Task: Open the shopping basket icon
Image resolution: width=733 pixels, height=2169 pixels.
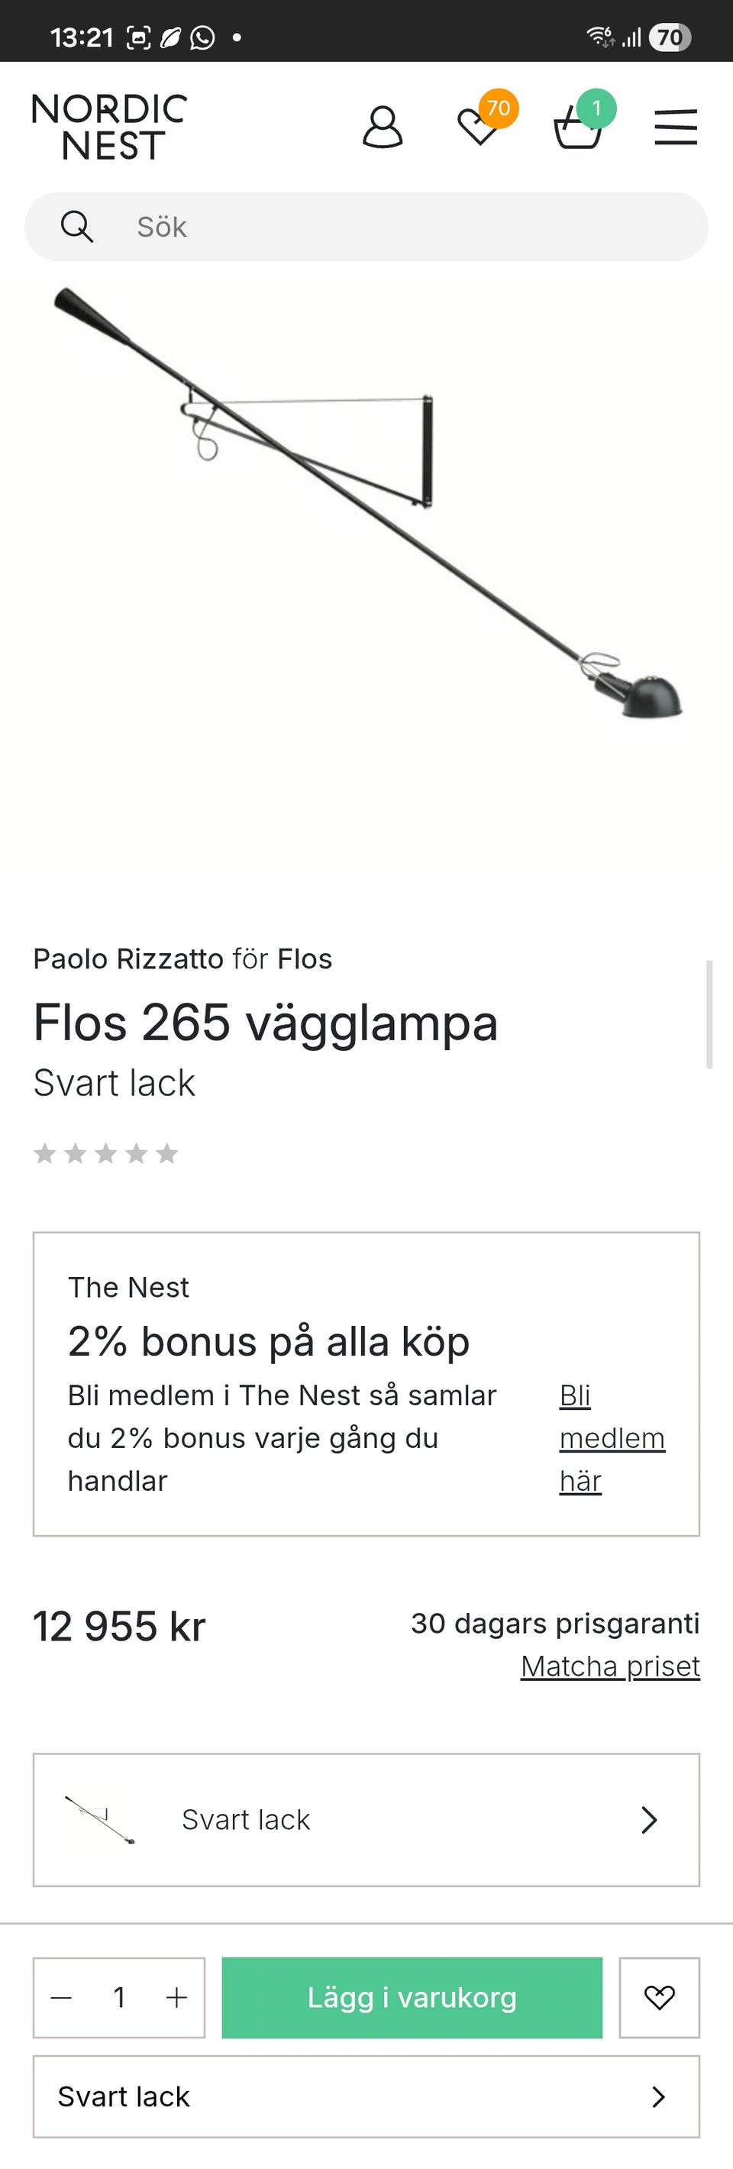Action: 578,127
